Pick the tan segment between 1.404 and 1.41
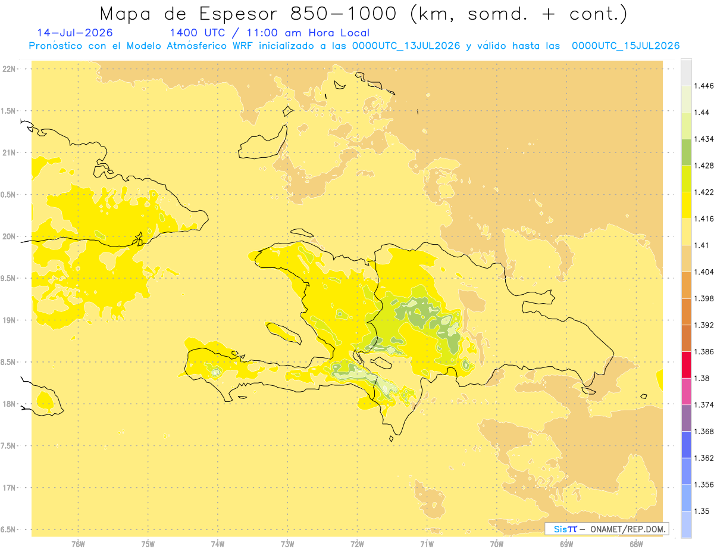The height and width of the screenshot is (552, 714). [686, 258]
